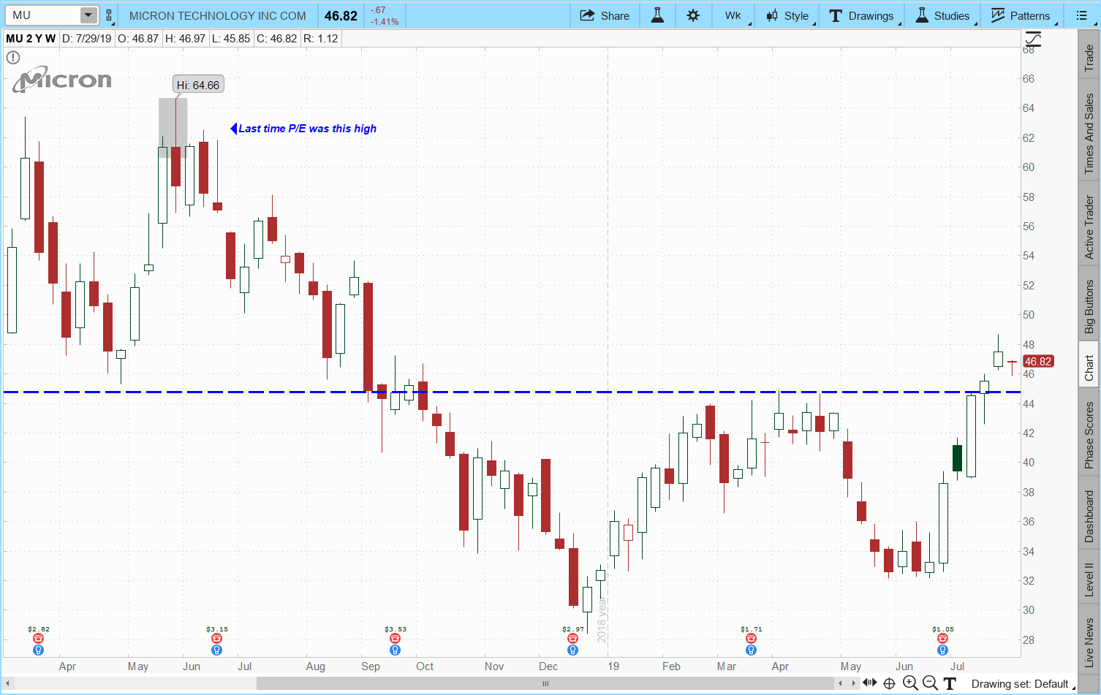Viewport: 1101px width, 695px height.
Task: Click the '-1.41%' change value
Action: (x=385, y=22)
